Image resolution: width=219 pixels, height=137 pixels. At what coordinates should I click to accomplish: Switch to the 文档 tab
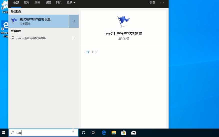[37, 3]
